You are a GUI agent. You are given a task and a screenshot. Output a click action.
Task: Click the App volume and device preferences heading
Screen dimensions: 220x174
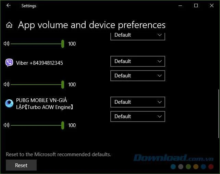[92, 25]
